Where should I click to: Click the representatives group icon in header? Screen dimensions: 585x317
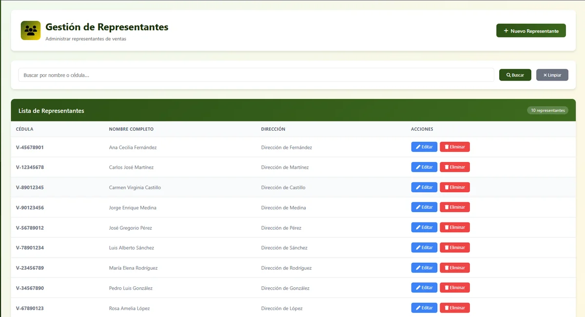click(x=31, y=31)
